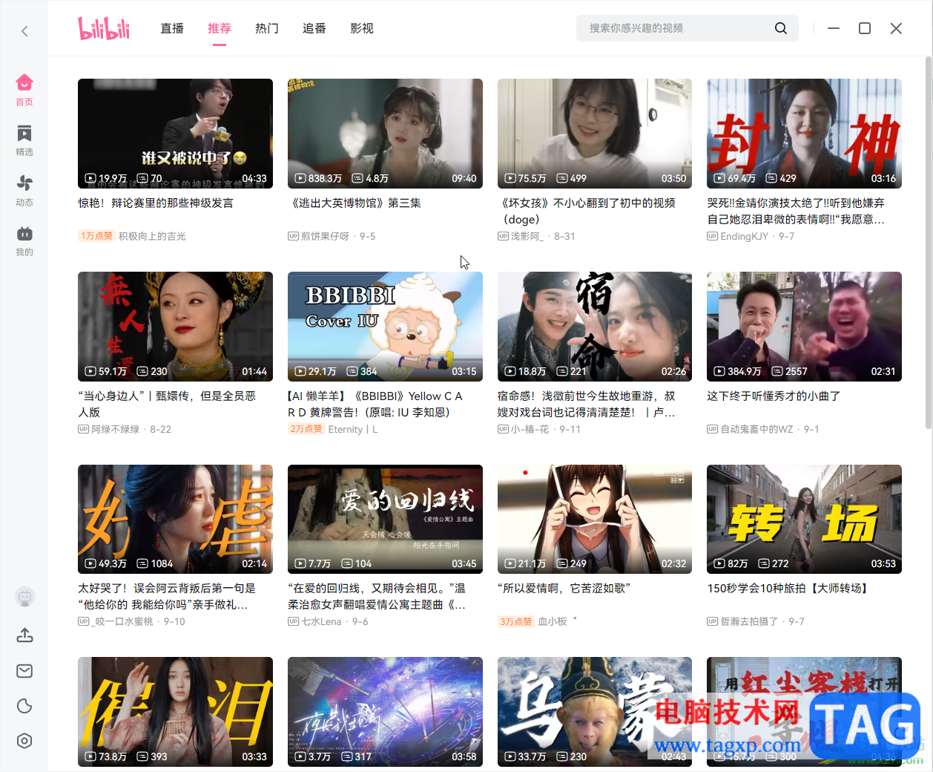933x772 pixels.
Task: Open the BBIBBI Cover IU thumbnail
Action: 385,327
